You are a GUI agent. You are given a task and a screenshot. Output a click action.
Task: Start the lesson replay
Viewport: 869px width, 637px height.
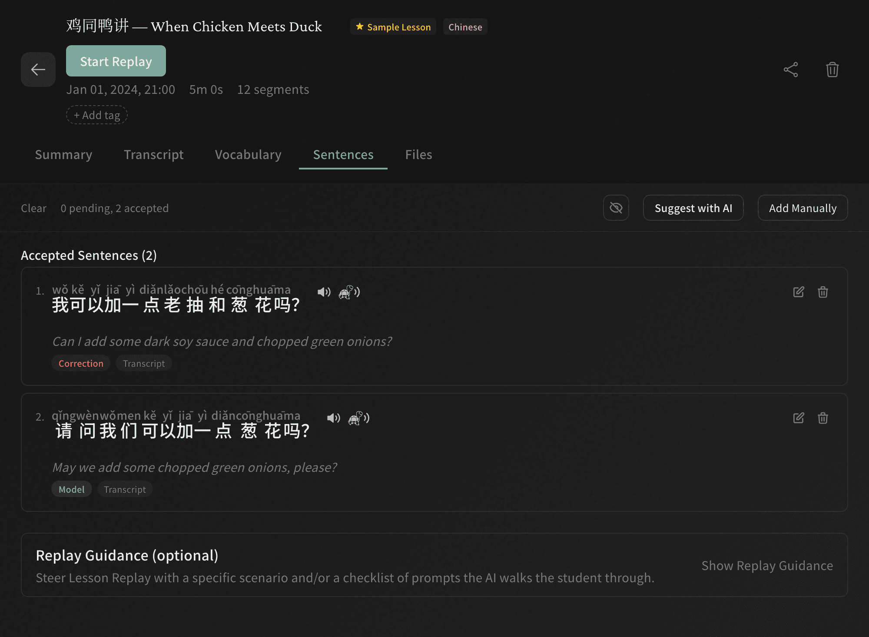coord(116,61)
